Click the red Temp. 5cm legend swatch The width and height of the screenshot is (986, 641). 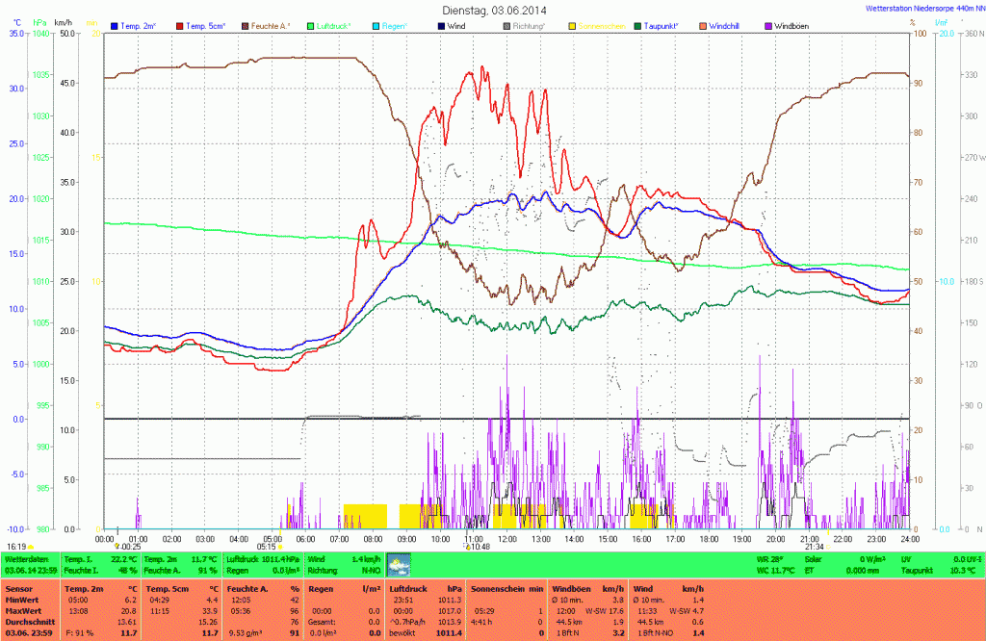point(181,24)
